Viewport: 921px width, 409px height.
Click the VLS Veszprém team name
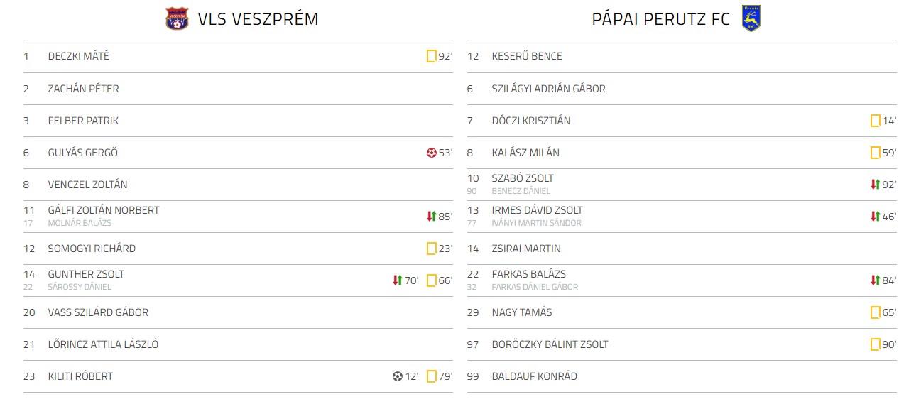[x=258, y=19]
